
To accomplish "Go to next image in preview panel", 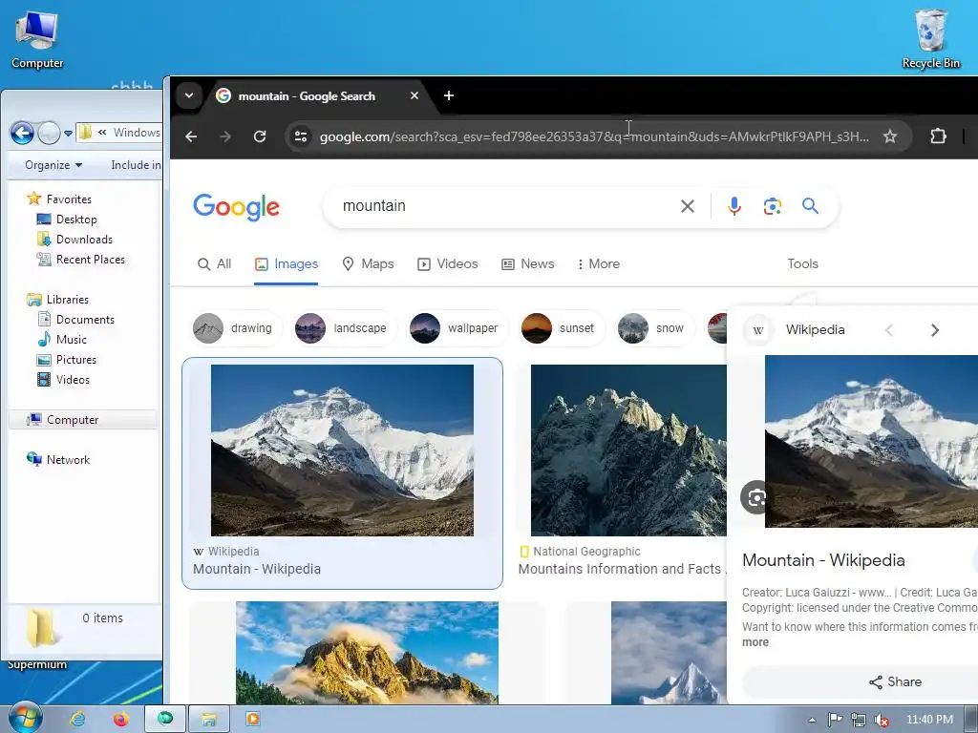I will (x=934, y=329).
